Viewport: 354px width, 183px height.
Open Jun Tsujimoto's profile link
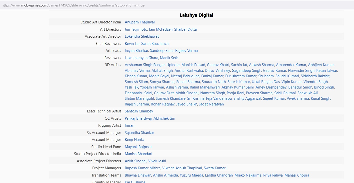[x=136, y=29]
